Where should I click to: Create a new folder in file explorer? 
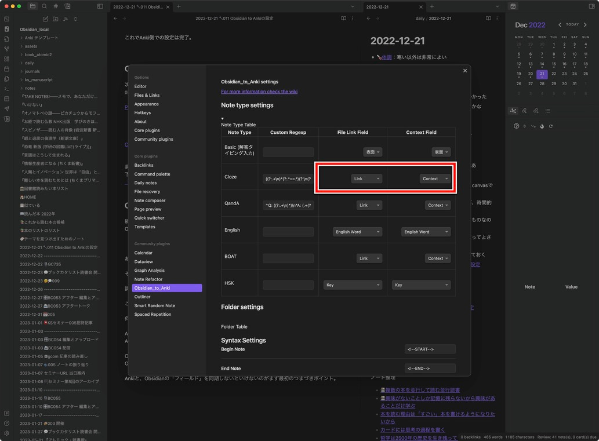[x=56, y=19]
